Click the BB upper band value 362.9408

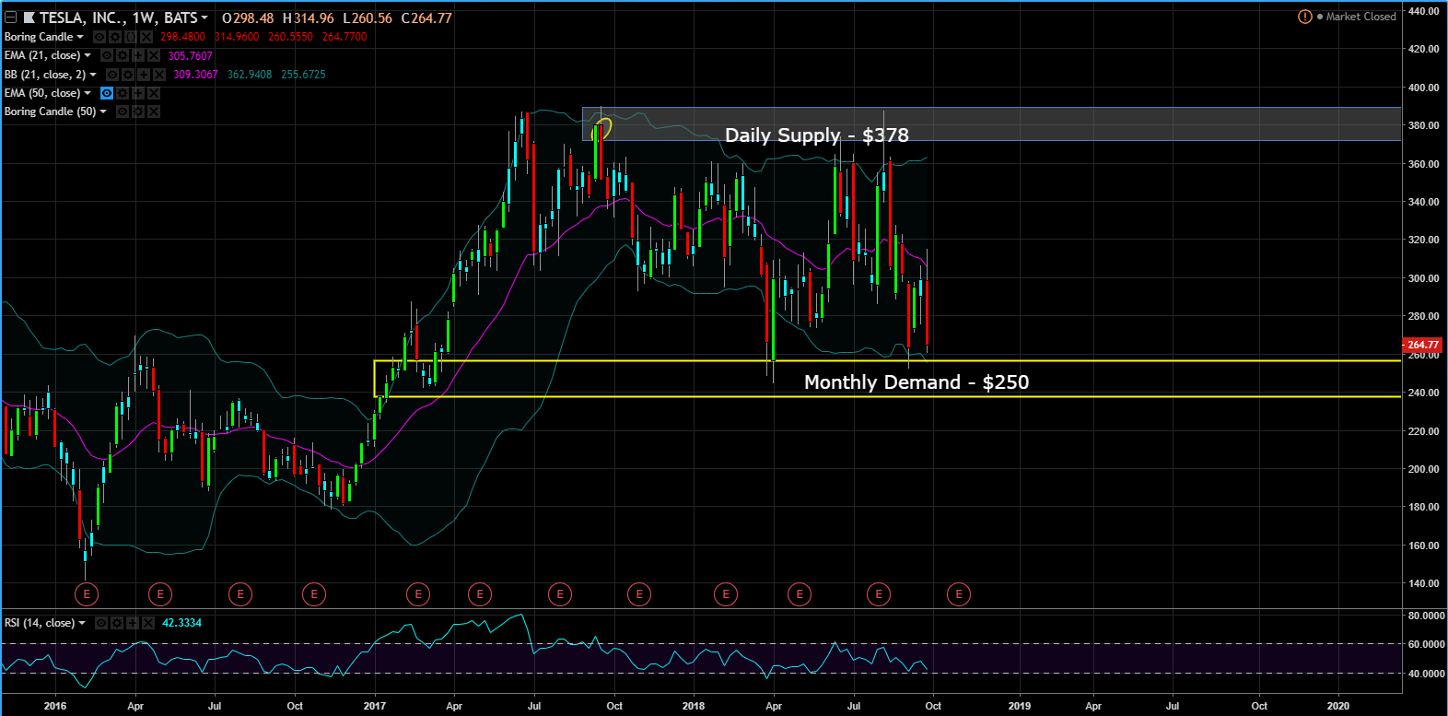coord(250,75)
